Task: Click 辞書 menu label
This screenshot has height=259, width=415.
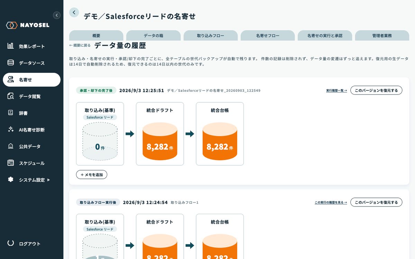Action: (x=23, y=113)
